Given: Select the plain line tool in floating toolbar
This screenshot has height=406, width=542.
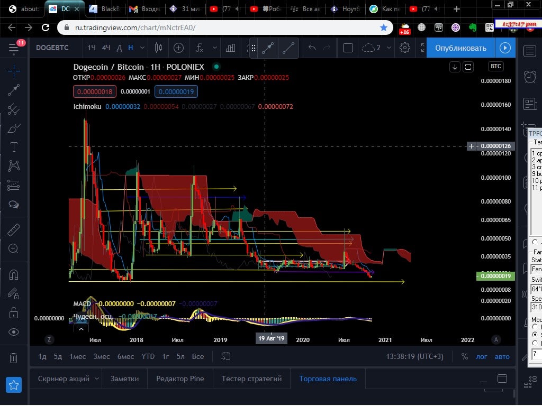Looking at the screenshot, I should pyautogui.click(x=288, y=48).
